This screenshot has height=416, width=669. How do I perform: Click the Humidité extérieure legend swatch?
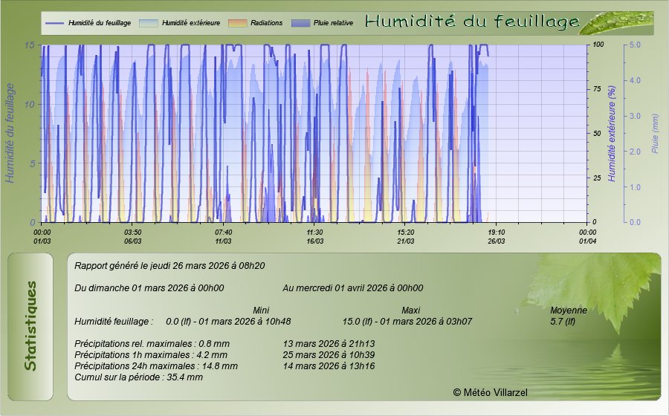pos(149,23)
